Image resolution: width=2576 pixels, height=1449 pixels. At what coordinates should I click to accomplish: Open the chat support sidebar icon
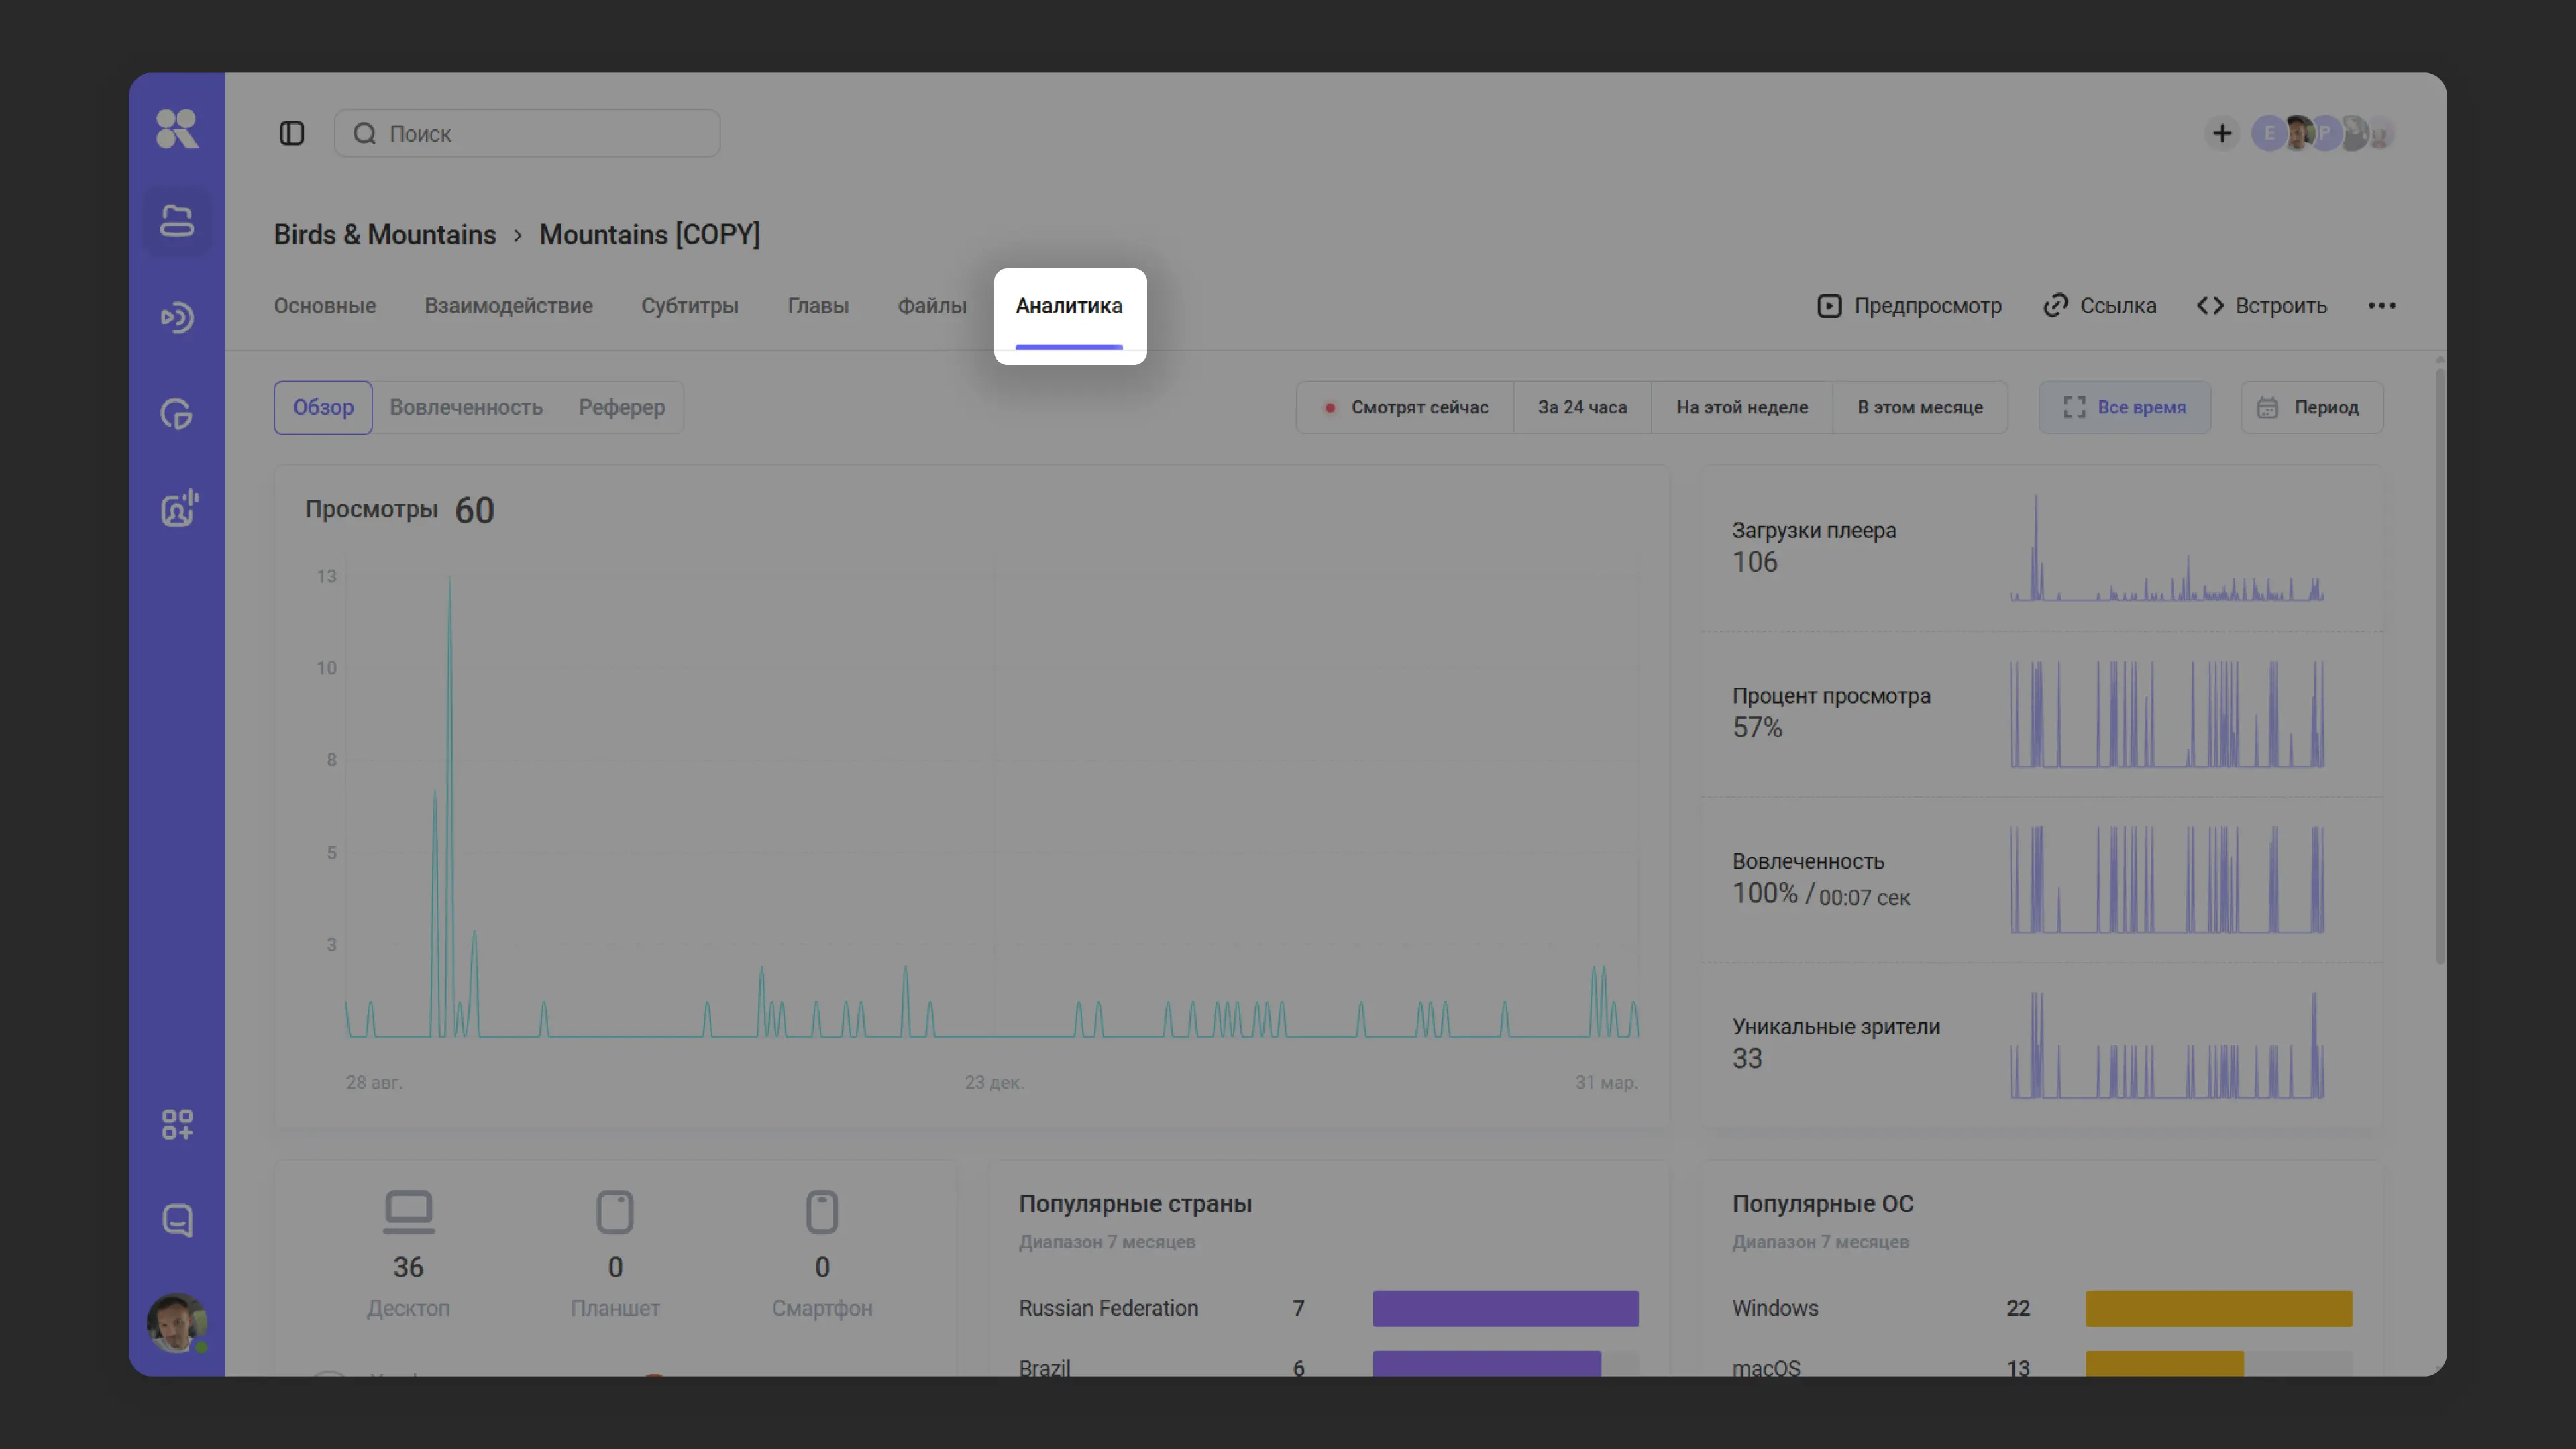177,1220
